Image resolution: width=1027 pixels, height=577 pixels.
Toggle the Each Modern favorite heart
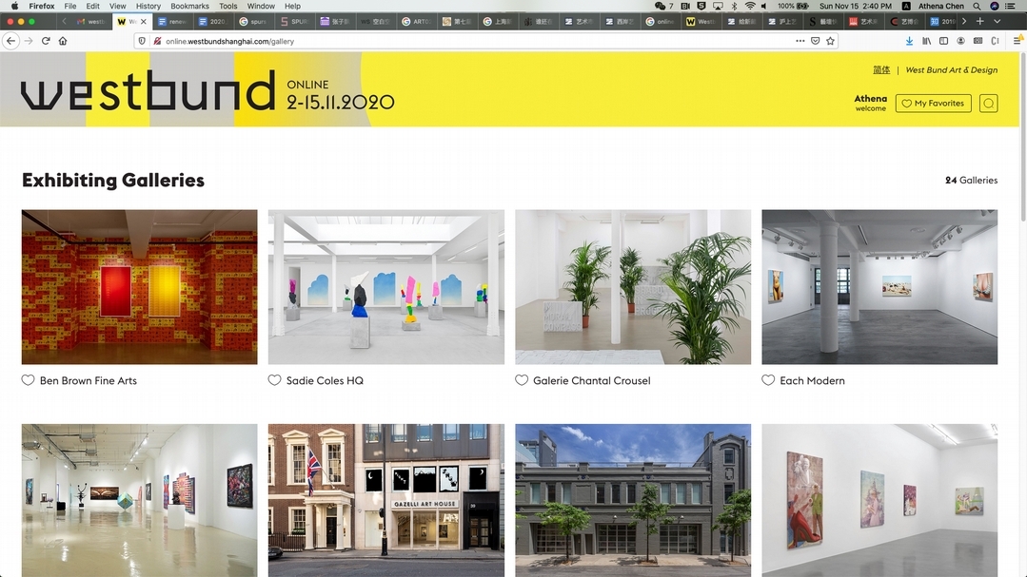coord(768,380)
